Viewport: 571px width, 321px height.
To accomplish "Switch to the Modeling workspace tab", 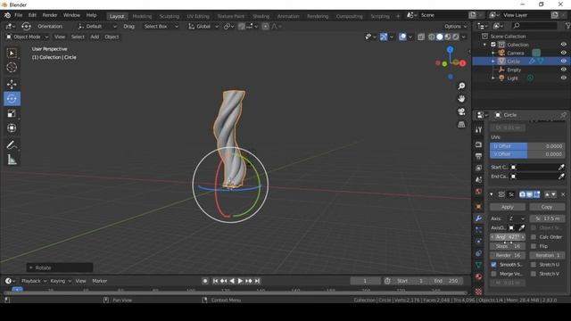I will pyautogui.click(x=142, y=16).
